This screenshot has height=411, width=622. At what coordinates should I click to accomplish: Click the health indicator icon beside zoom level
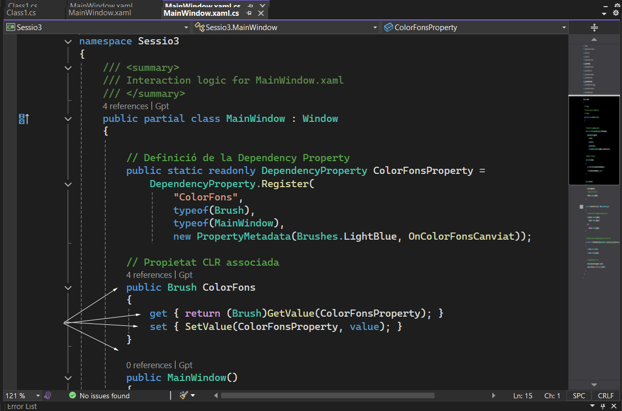(47, 396)
